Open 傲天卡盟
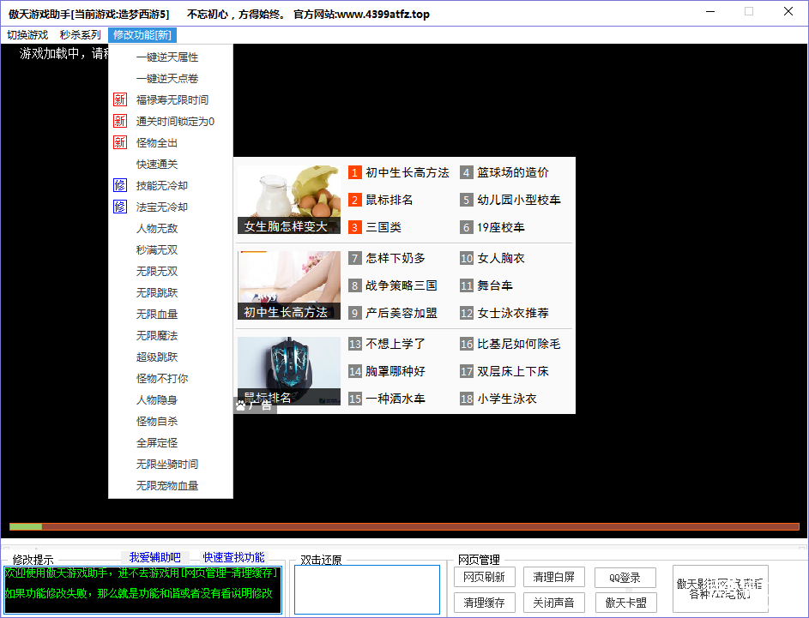The width and height of the screenshot is (809, 618). pyautogui.click(x=626, y=603)
